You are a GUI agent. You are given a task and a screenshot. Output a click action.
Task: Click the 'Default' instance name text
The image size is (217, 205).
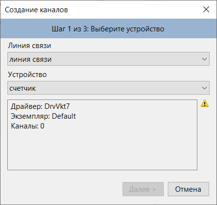[x=64, y=116]
